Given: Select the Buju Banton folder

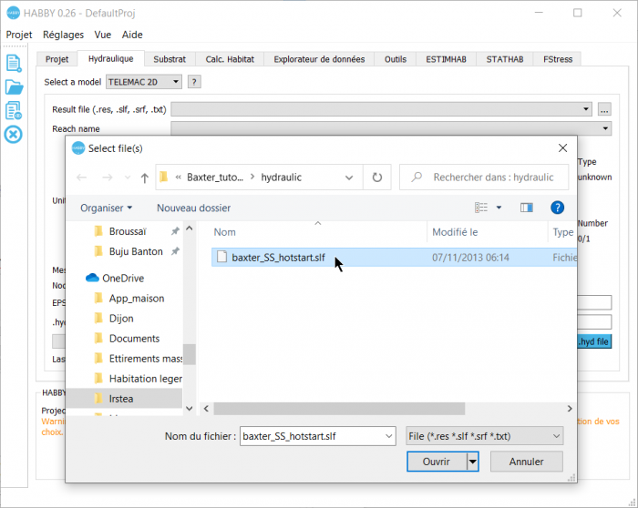Looking at the screenshot, I should [136, 251].
